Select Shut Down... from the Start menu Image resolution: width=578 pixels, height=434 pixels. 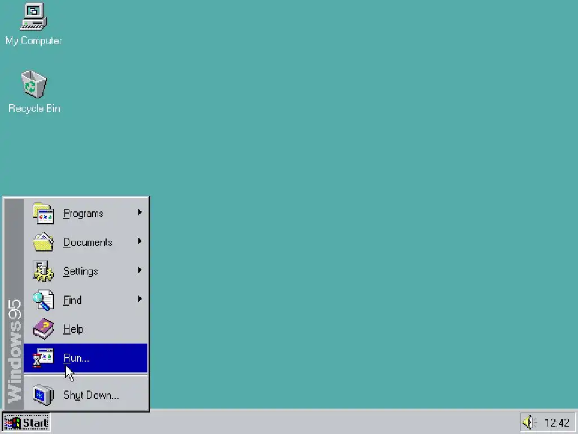(86, 395)
